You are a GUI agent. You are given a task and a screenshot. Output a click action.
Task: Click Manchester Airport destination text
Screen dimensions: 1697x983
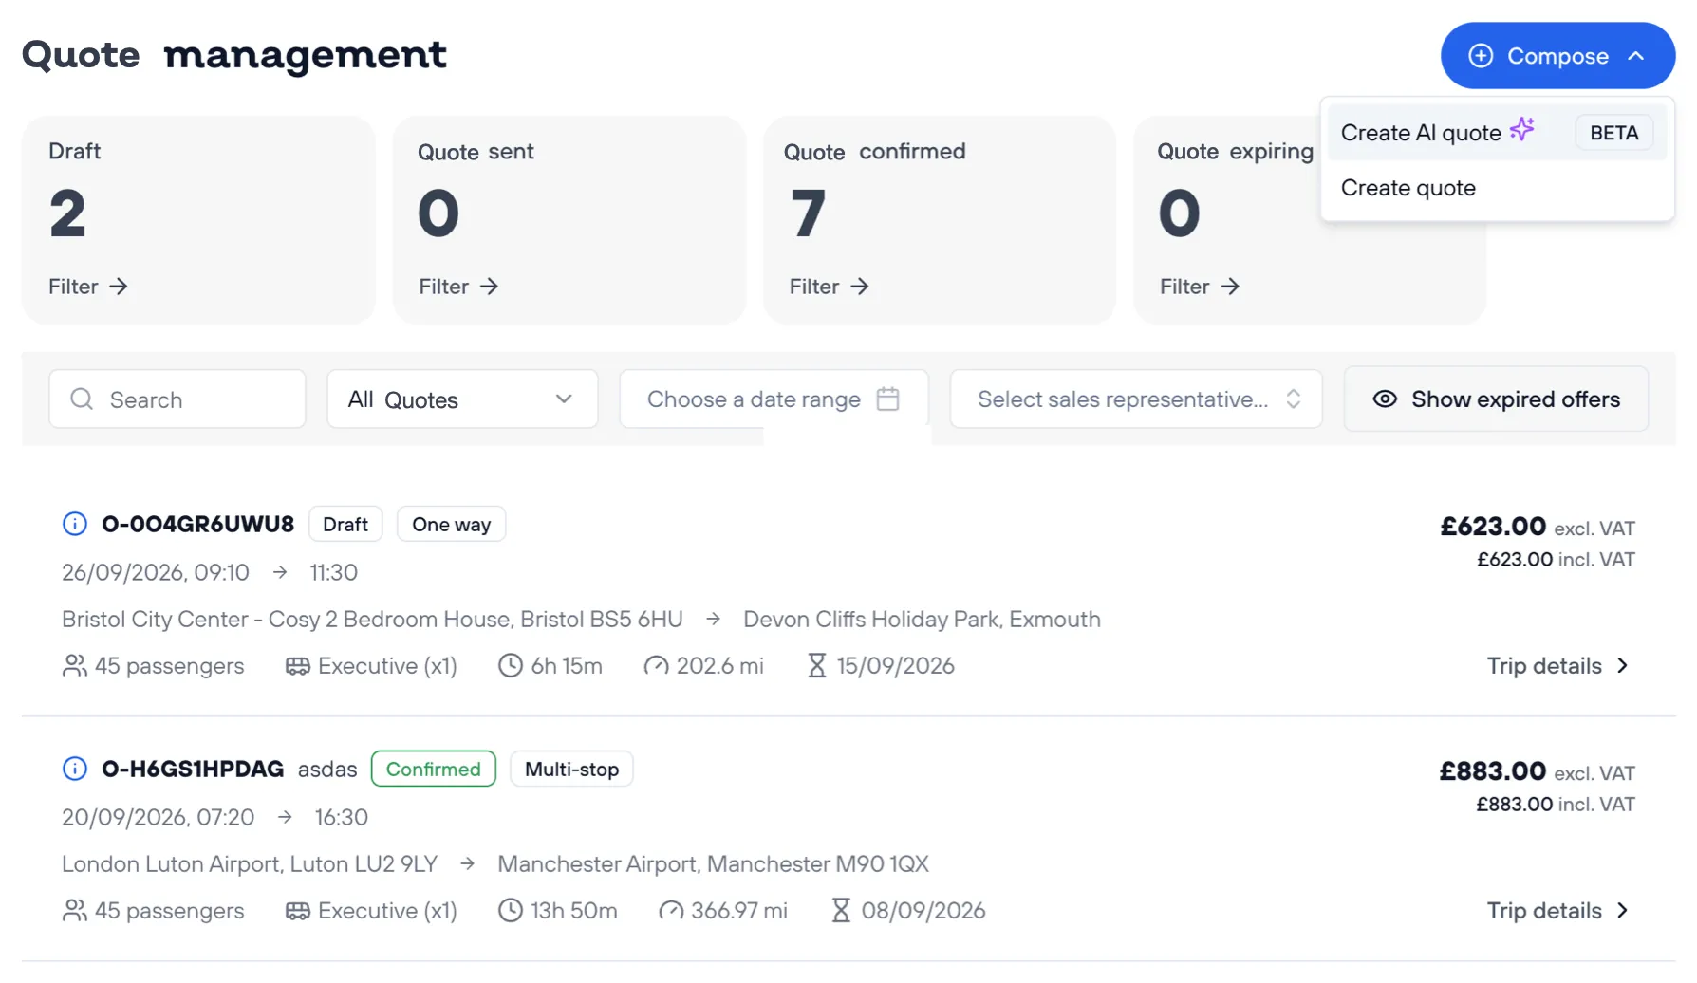(x=713, y=864)
